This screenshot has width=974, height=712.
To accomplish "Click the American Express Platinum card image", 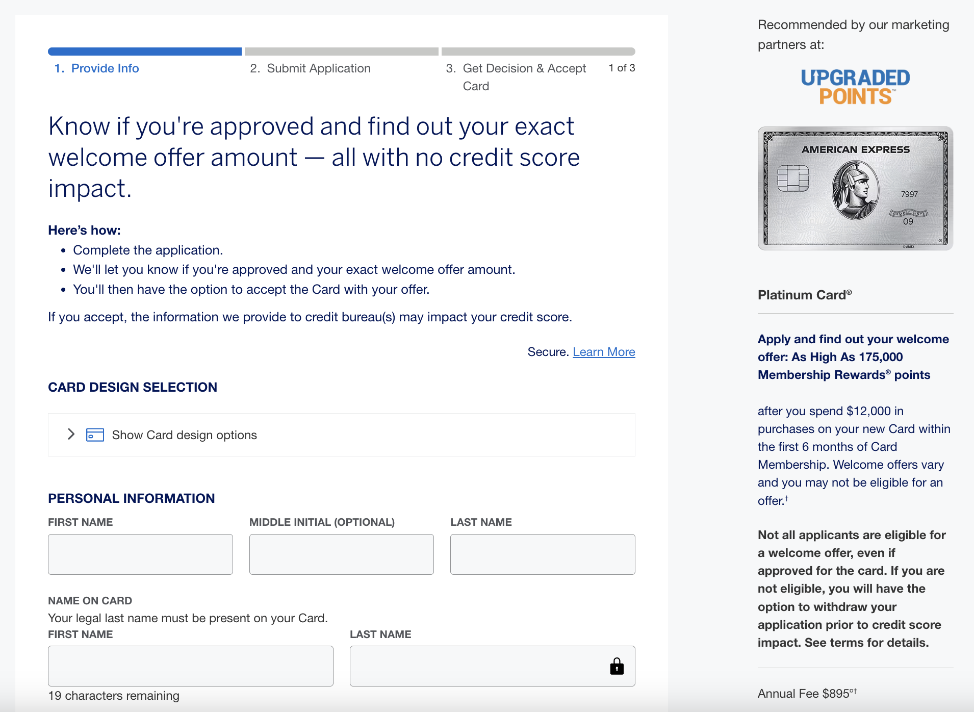I will click(x=855, y=188).
